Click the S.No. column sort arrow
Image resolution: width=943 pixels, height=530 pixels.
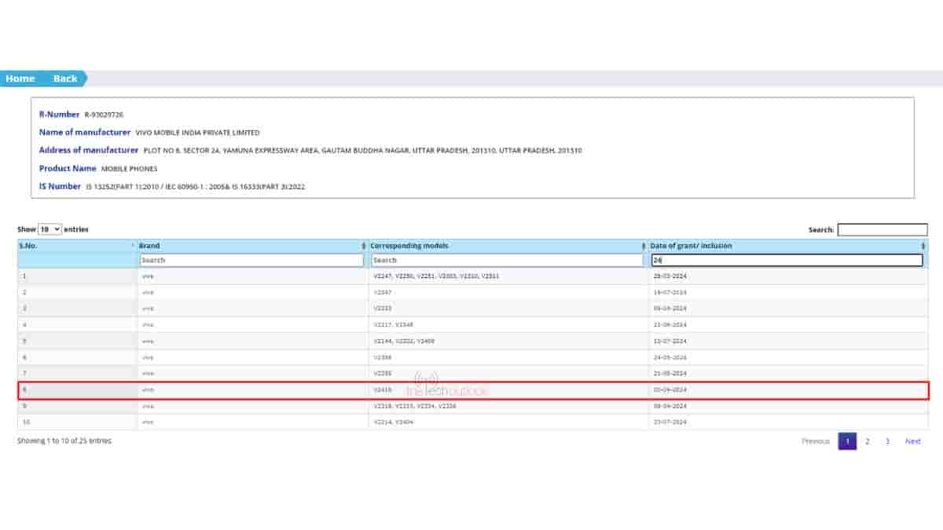pyautogui.click(x=133, y=246)
